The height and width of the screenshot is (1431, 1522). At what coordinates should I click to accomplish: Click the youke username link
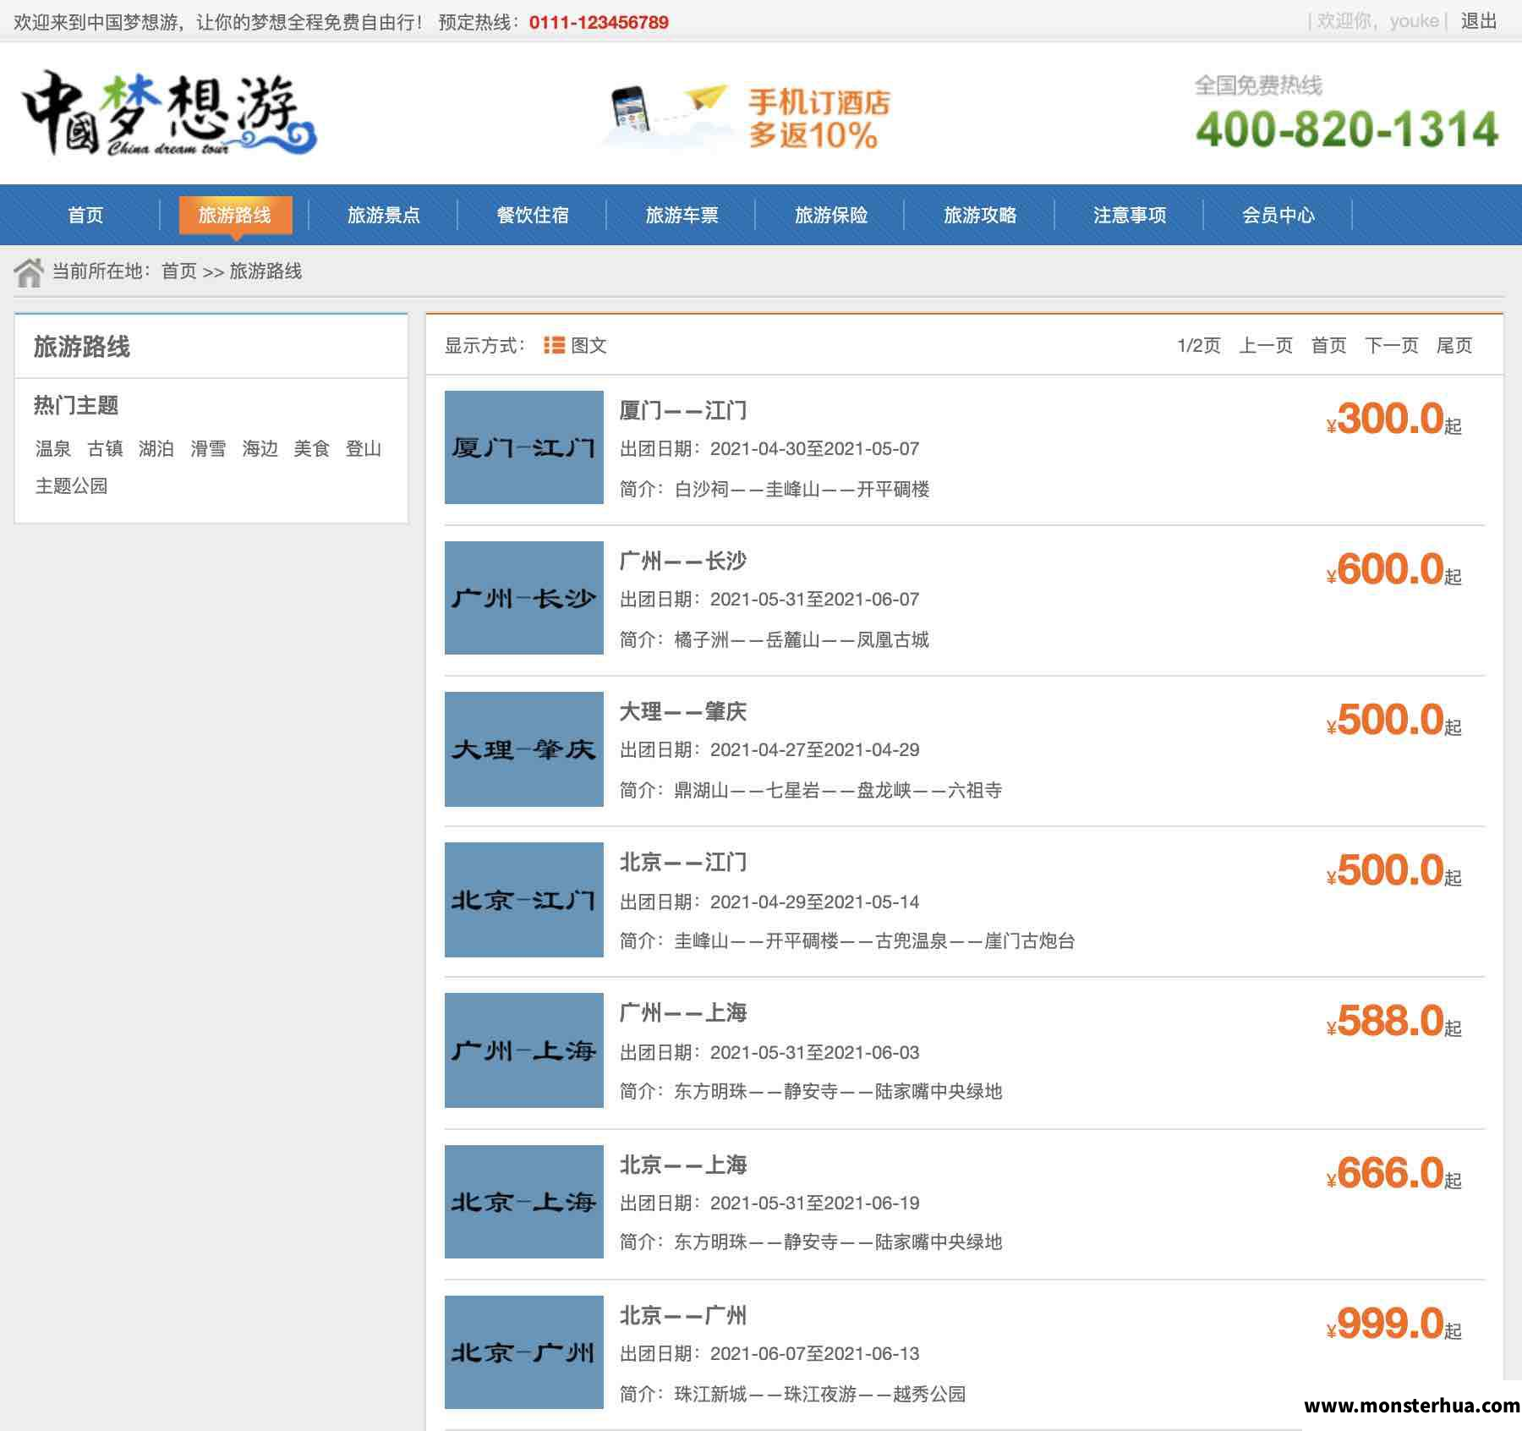tap(1414, 21)
